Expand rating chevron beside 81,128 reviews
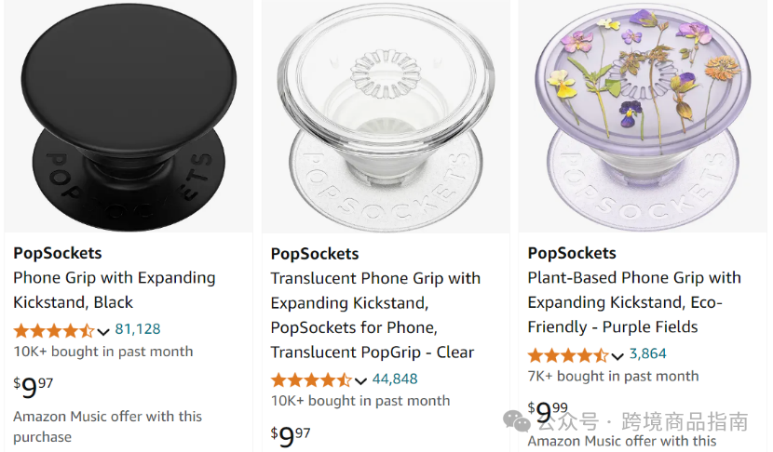 (x=103, y=331)
